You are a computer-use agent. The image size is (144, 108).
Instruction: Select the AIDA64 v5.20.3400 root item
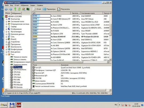point(15,17)
